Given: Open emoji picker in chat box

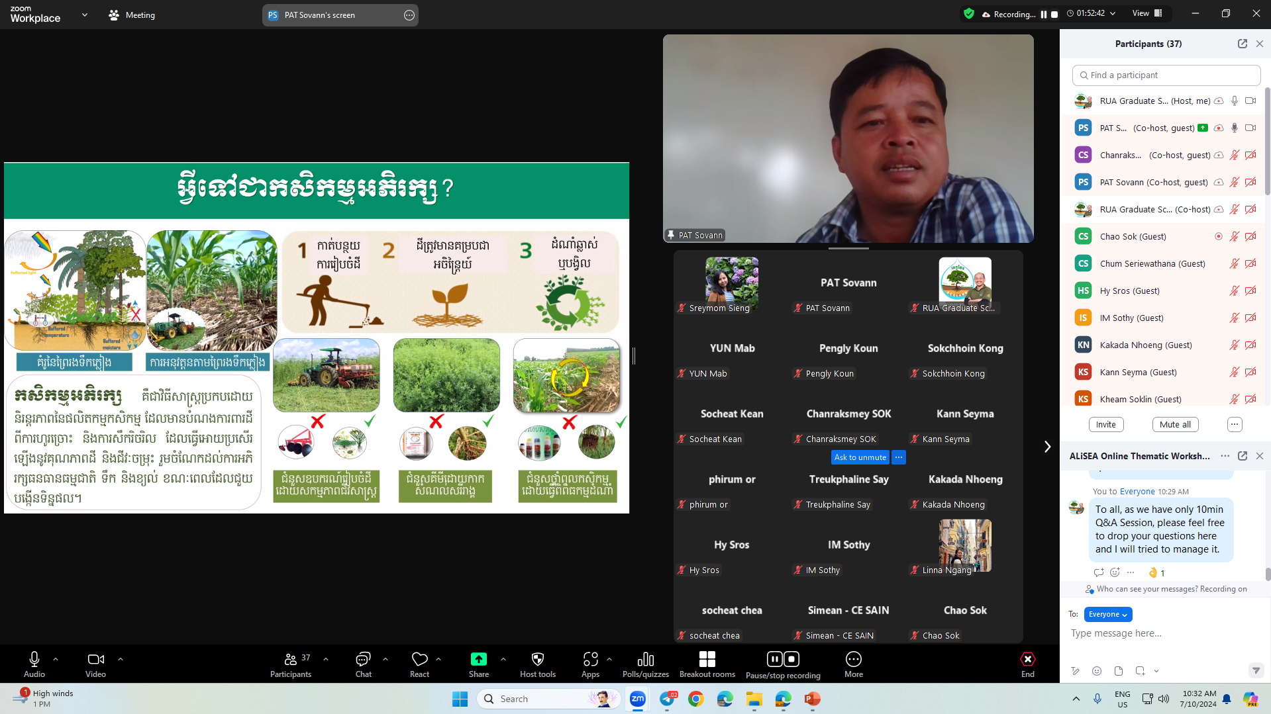Looking at the screenshot, I should (1097, 671).
